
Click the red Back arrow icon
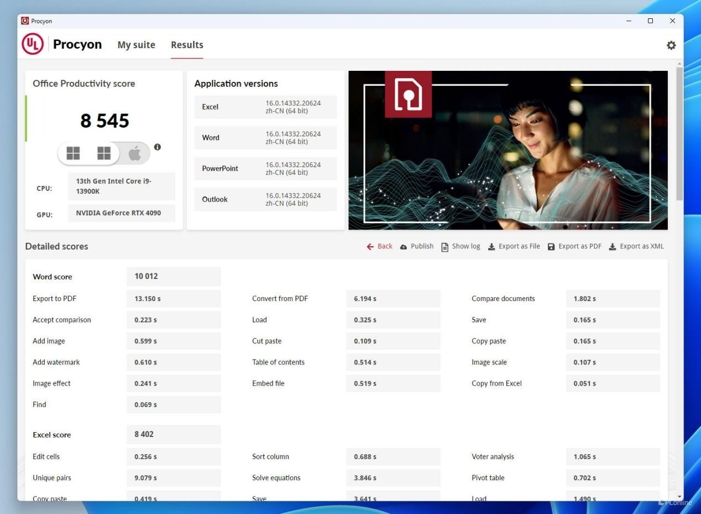[370, 247]
